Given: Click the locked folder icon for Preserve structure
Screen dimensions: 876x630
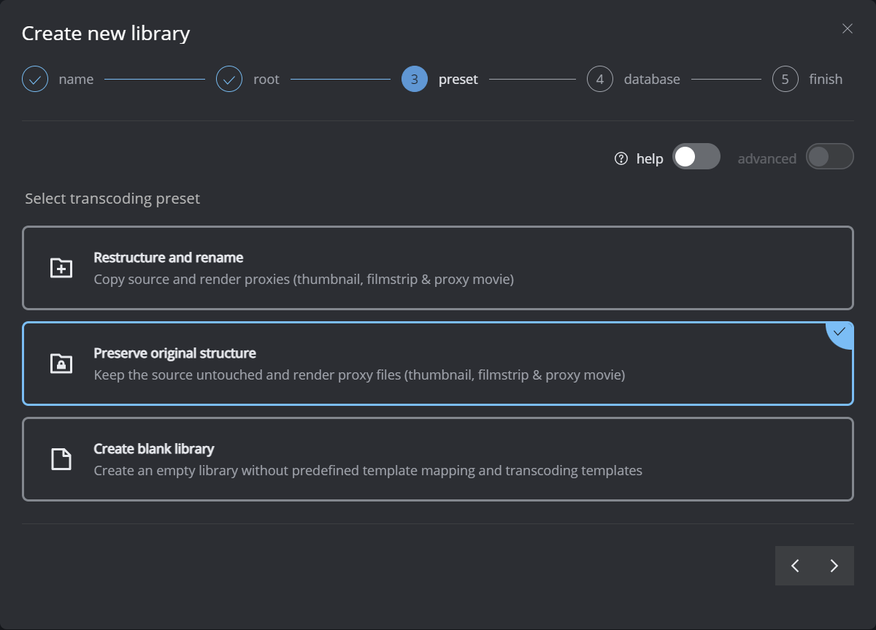Looking at the screenshot, I should click(61, 364).
